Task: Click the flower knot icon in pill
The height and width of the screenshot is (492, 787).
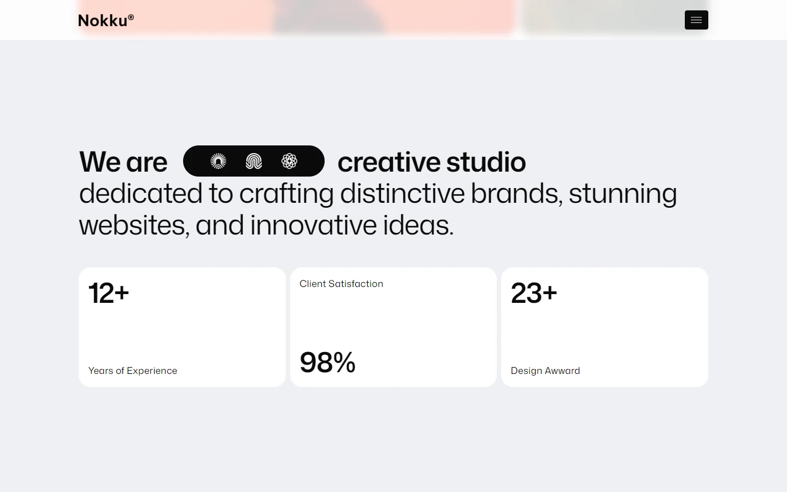Action: pos(289,161)
